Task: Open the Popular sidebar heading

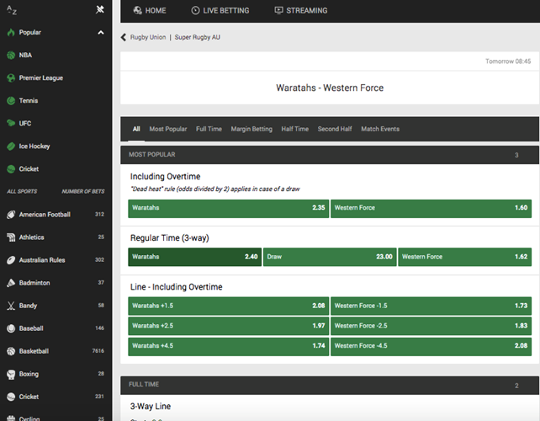Action: 30,32
